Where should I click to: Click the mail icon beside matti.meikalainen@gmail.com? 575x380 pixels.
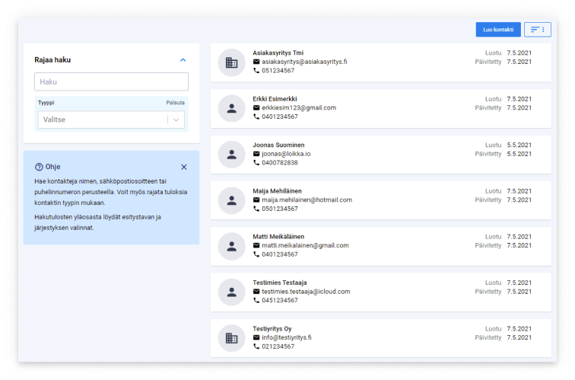click(256, 245)
